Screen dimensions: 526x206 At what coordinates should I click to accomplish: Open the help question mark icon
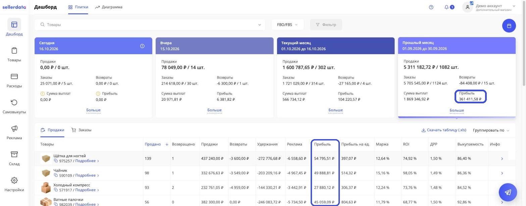point(431,7)
